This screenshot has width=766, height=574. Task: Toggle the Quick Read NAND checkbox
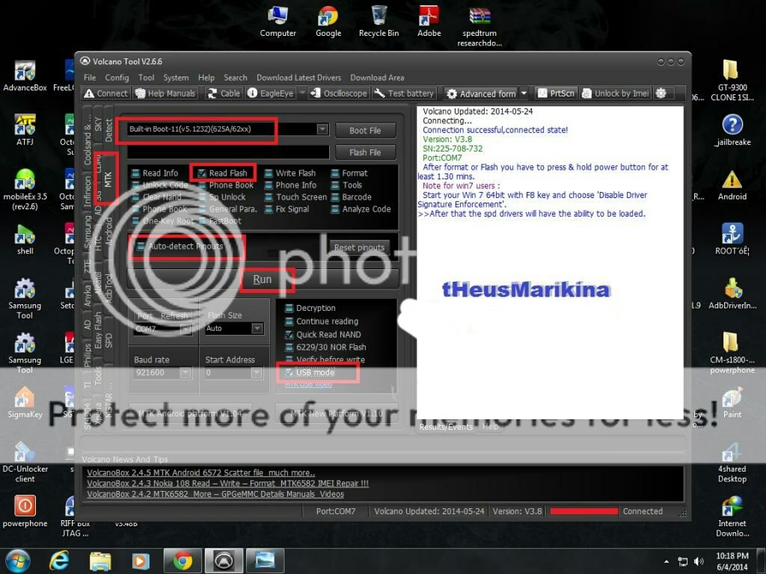(289, 335)
